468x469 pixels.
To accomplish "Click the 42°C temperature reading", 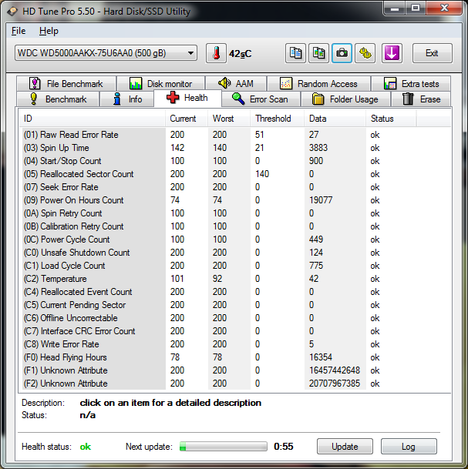I will 240,54.
